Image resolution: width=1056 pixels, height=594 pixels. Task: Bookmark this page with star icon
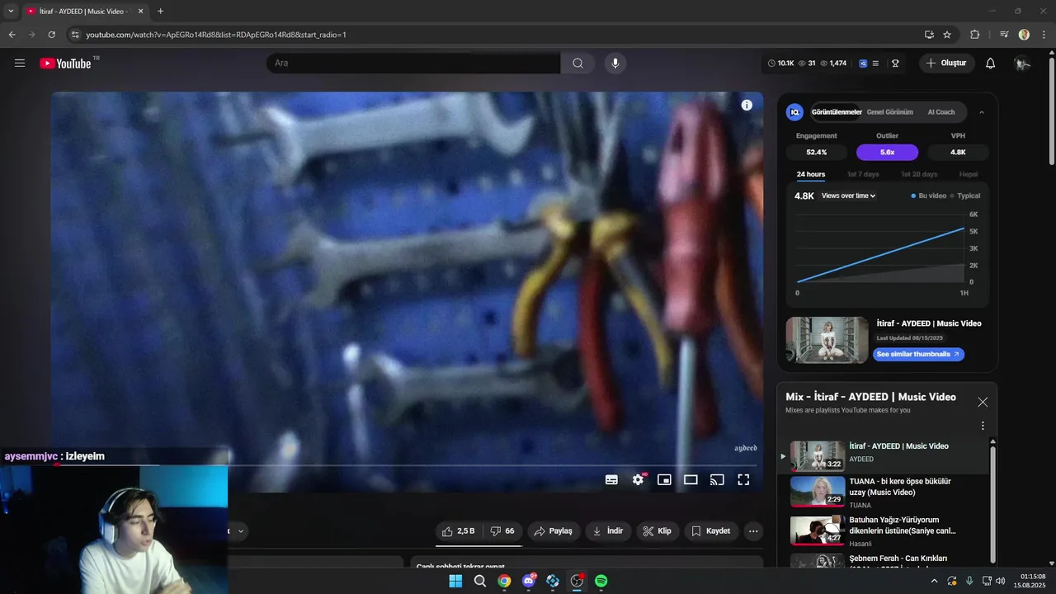click(x=947, y=35)
